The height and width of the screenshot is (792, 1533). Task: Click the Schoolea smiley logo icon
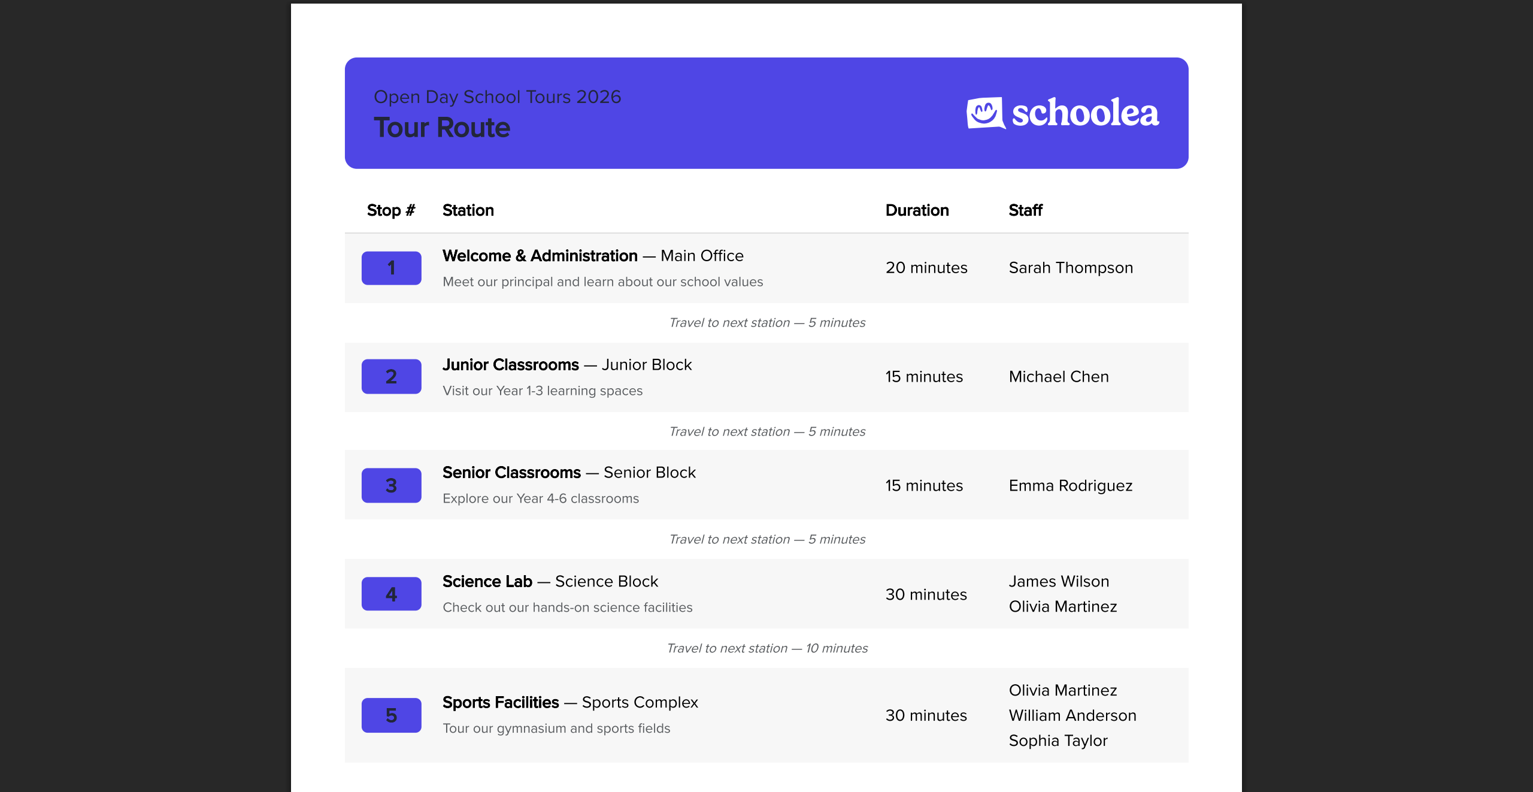pos(985,113)
